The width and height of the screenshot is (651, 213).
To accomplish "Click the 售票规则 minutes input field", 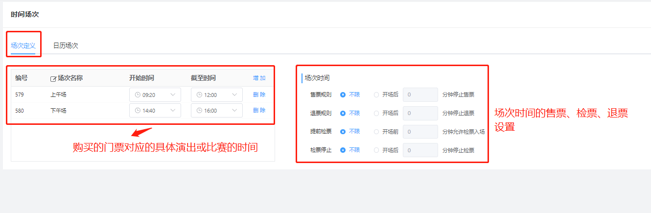I will [420, 95].
